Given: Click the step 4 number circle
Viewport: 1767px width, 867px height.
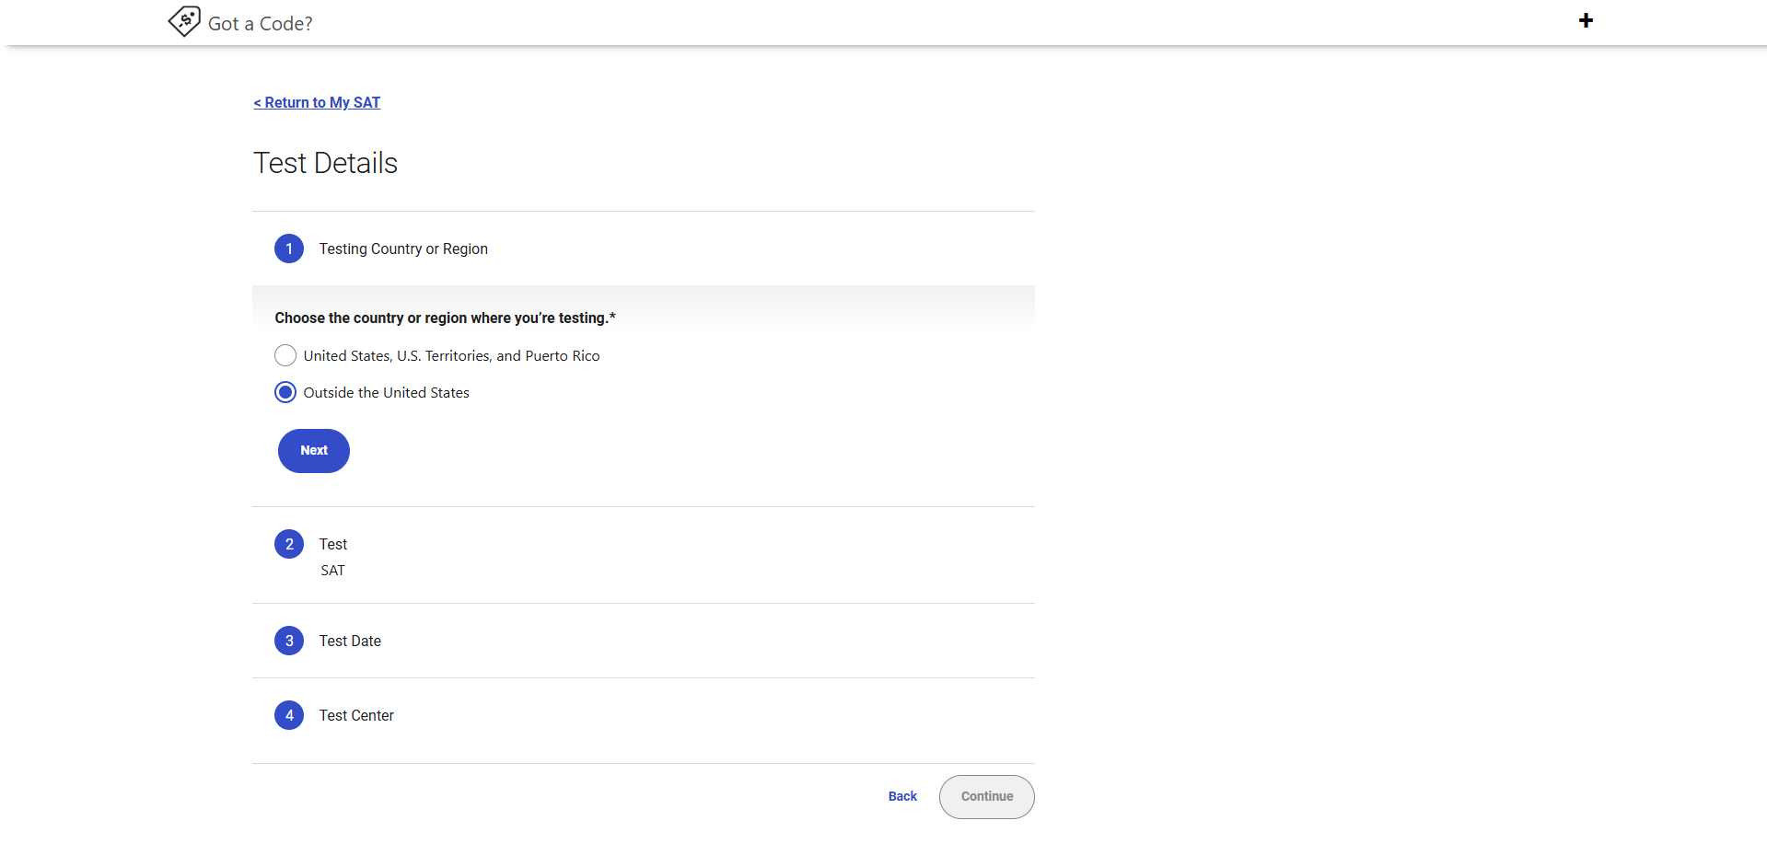Looking at the screenshot, I should pos(289,715).
